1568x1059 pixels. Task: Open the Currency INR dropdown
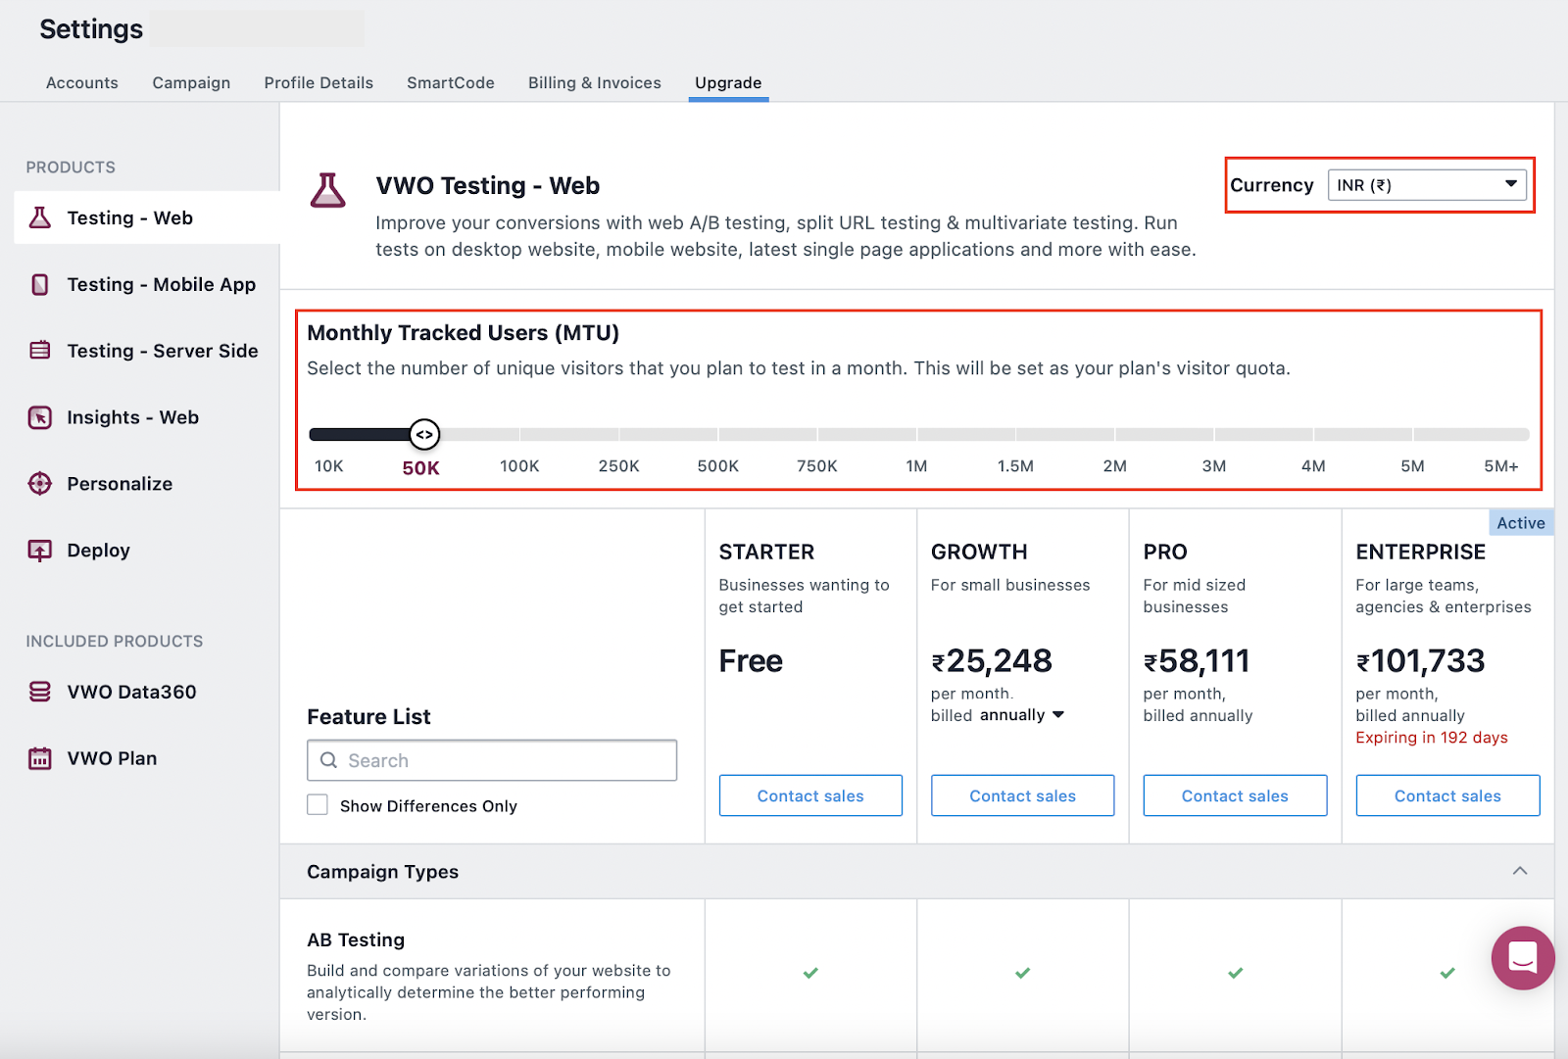click(x=1427, y=185)
